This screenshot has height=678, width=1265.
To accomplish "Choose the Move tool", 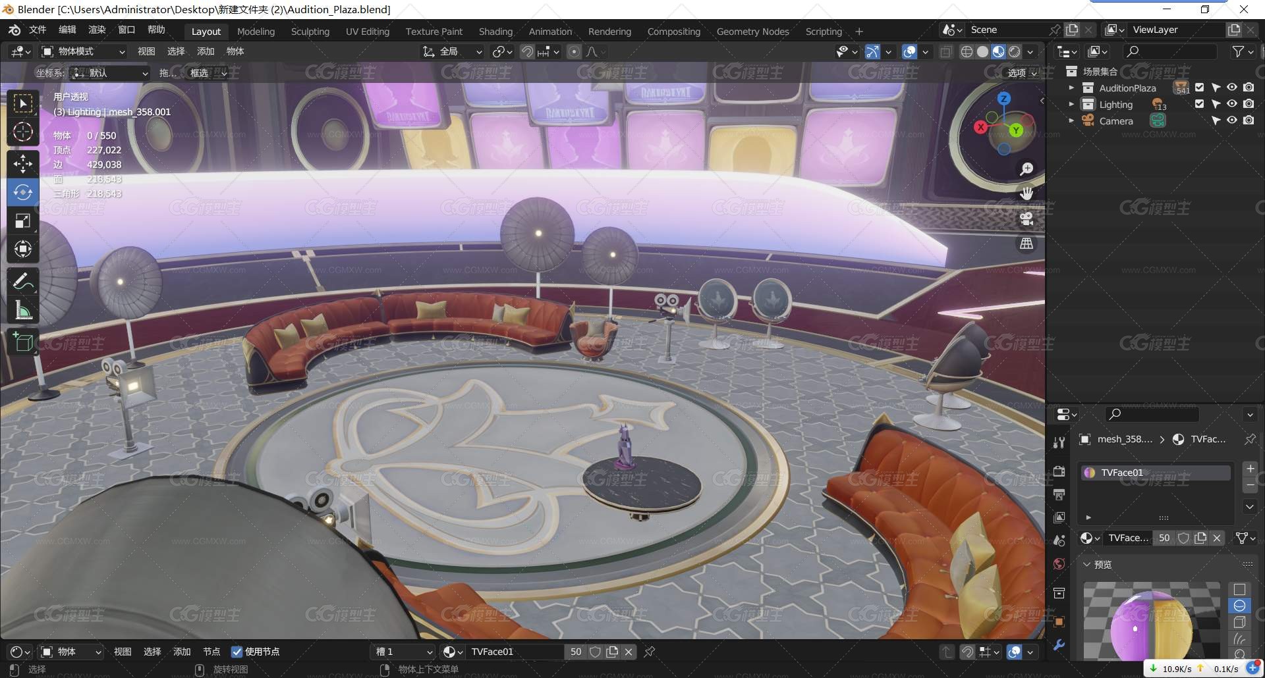I will (23, 163).
